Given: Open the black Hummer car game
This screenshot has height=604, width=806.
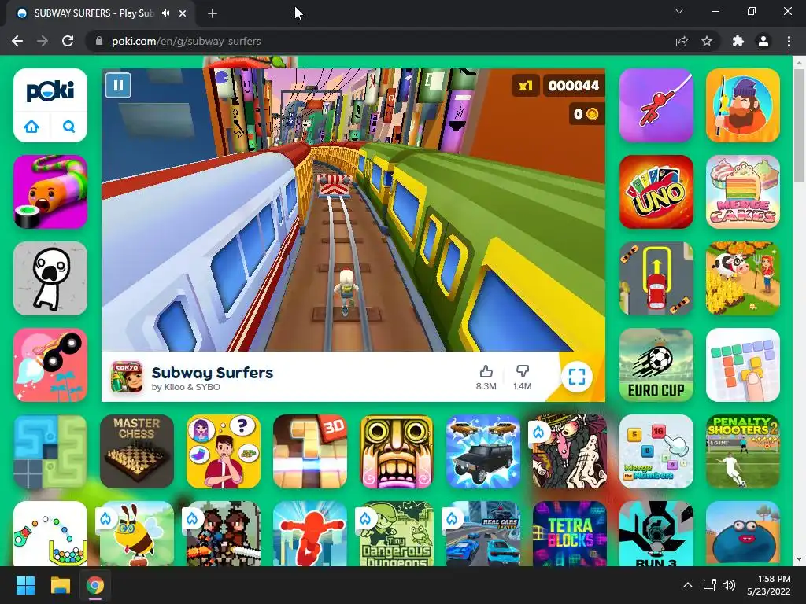Looking at the screenshot, I should tap(483, 451).
